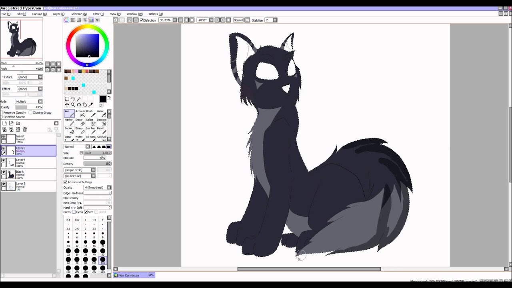Create a new layer folder
Viewport: 512px width, 288px height.
click(x=18, y=123)
